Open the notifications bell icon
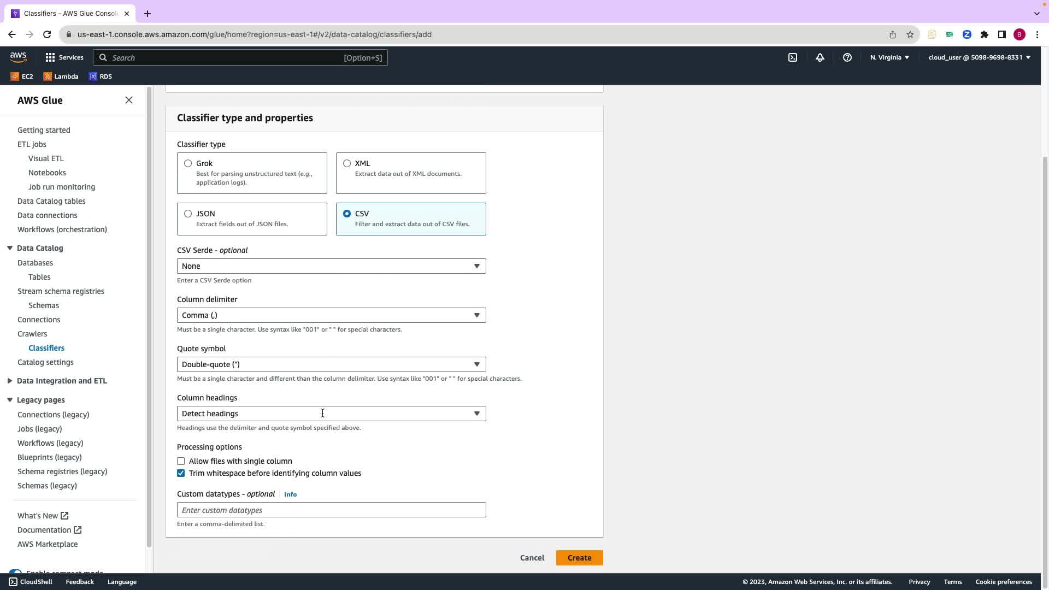This screenshot has width=1049, height=590. pos(820,57)
